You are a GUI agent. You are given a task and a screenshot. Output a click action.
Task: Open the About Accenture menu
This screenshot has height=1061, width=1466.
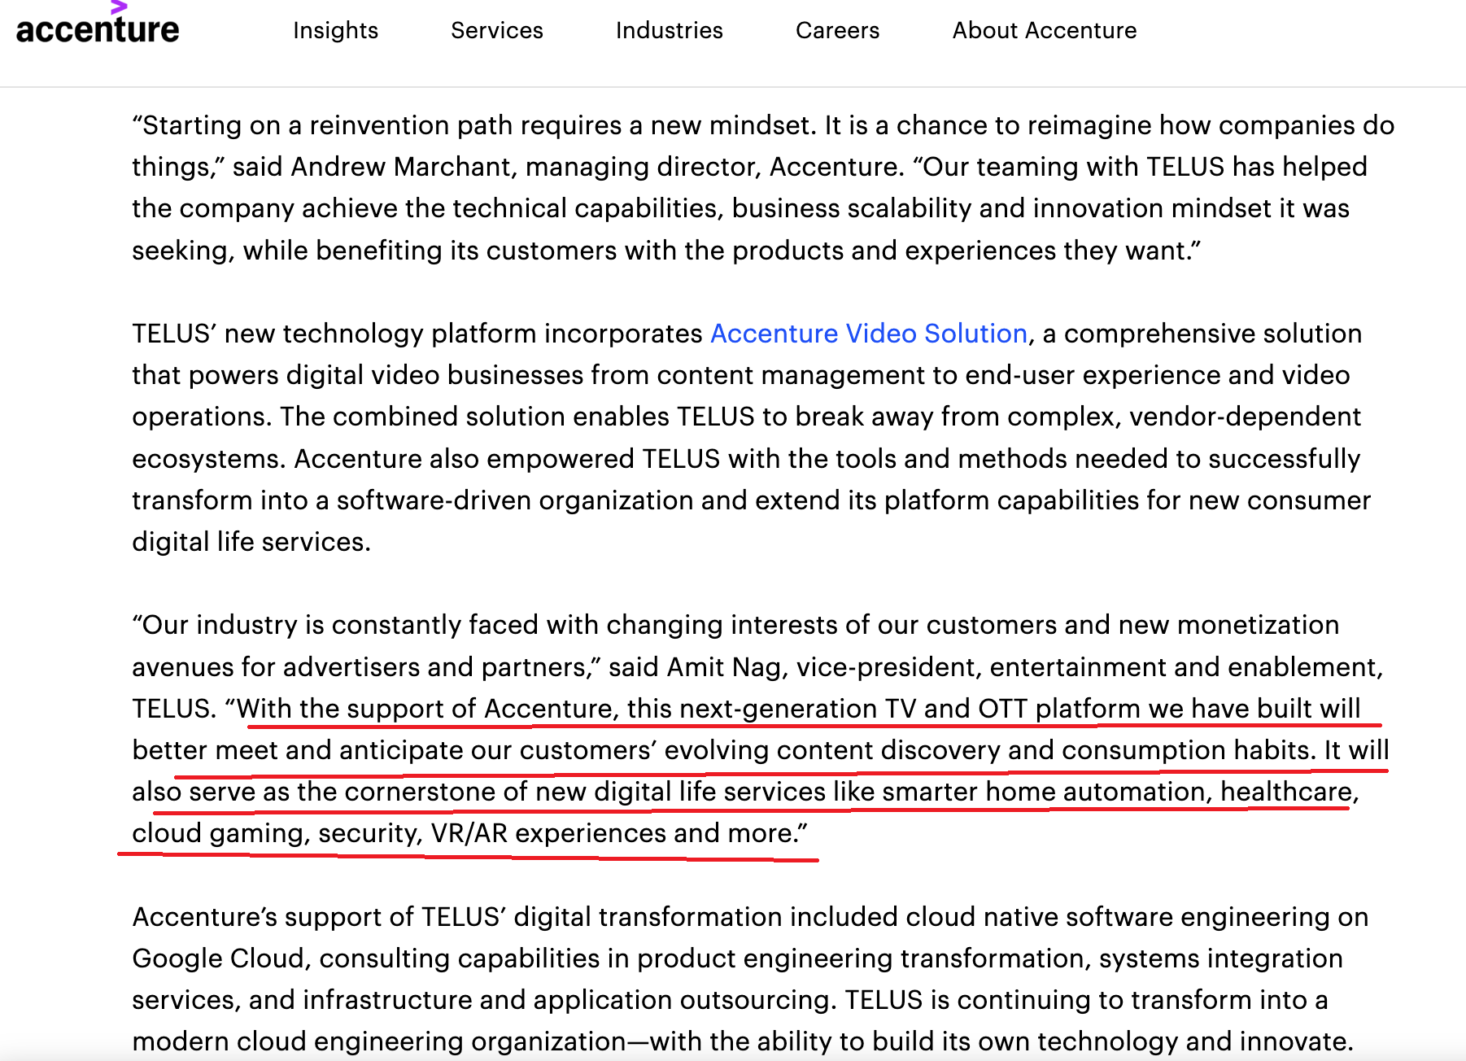pos(1044,31)
